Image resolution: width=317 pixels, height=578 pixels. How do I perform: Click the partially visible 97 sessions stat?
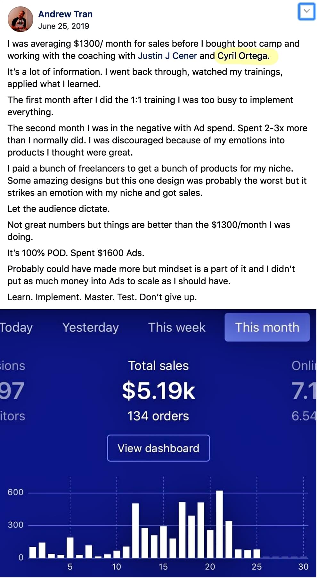click(12, 391)
